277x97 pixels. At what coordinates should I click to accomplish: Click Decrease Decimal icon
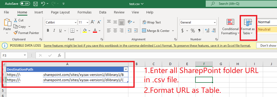(x=214, y=31)
